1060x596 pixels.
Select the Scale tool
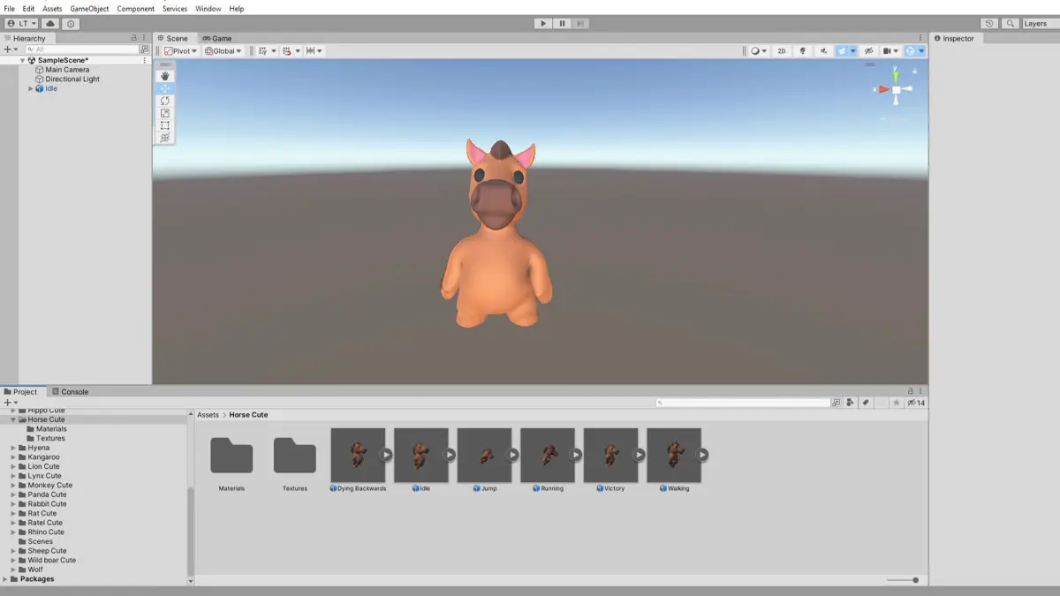[165, 113]
